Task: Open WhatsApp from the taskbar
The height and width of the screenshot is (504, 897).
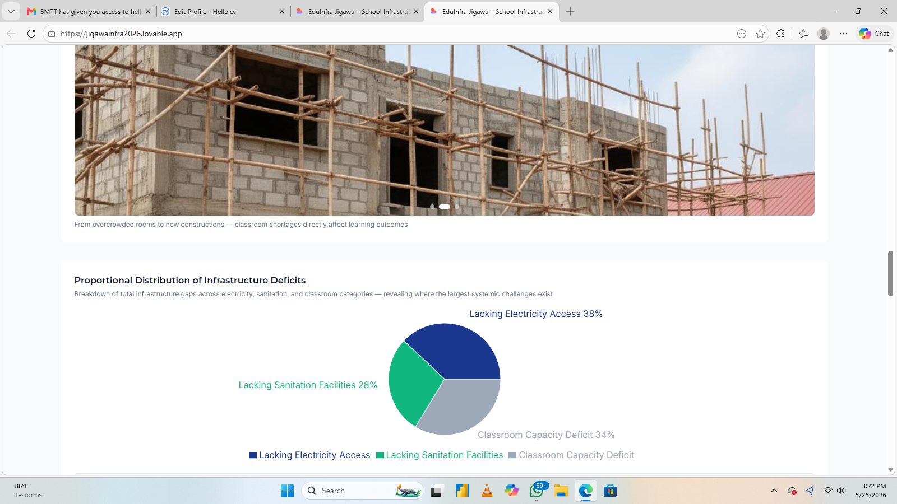Action: pos(537,491)
